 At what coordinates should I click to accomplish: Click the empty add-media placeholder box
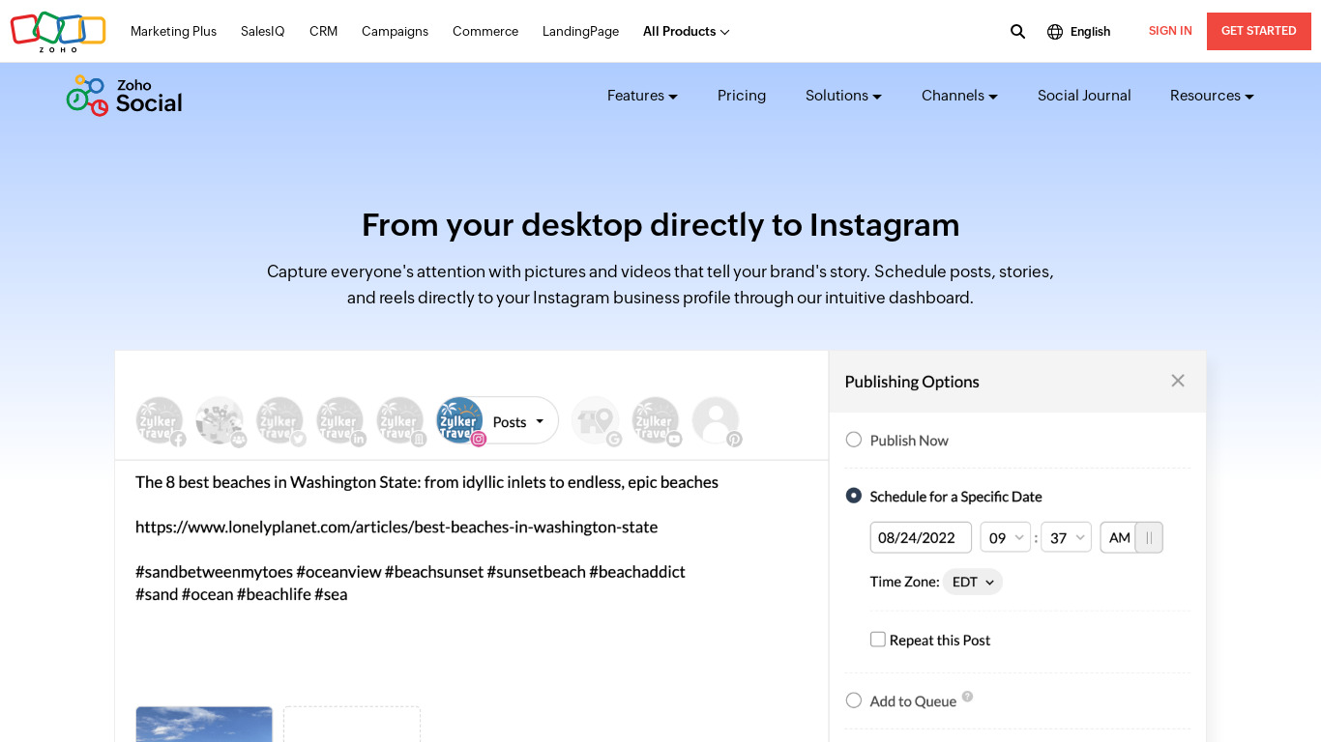352,725
